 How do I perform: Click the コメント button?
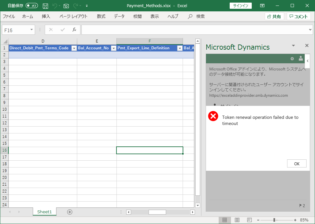299,17
